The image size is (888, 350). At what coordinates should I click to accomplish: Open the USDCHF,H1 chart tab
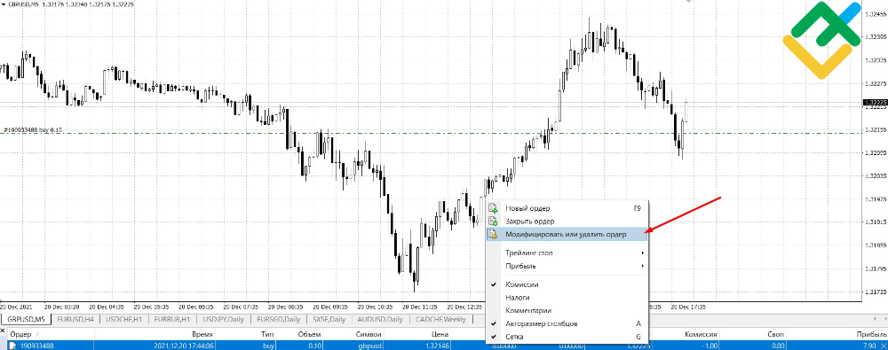124,320
